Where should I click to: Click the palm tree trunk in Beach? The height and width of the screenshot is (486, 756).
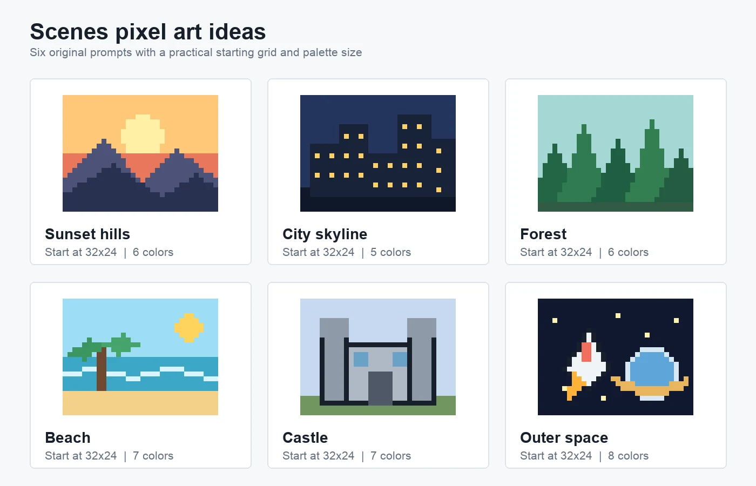click(x=102, y=369)
